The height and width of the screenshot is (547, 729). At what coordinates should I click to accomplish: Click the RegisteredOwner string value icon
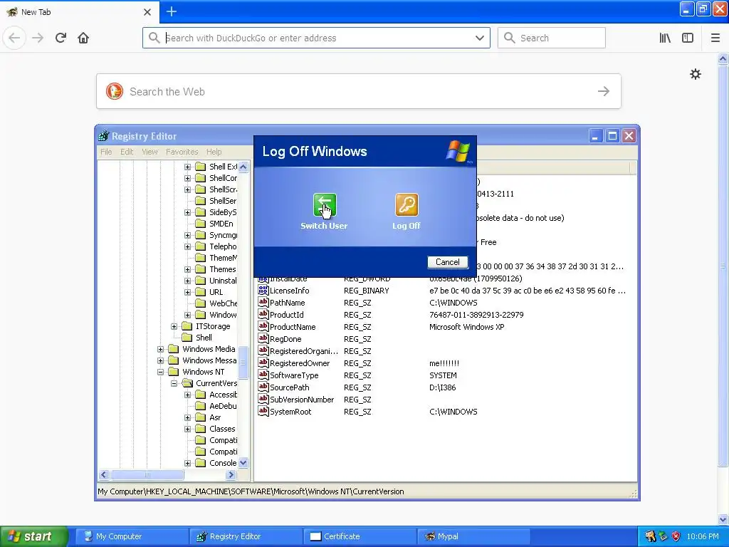click(263, 363)
